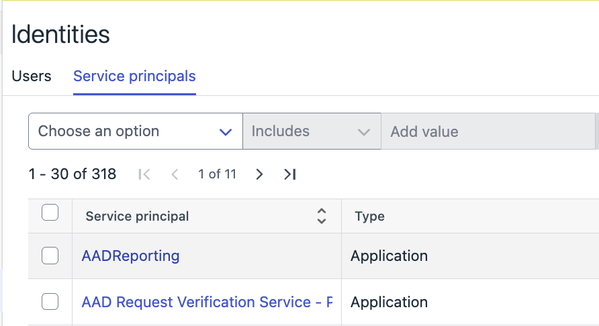This screenshot has height=326, width=599.
Task: Click the 1 of 11 page indicator
Action: point(217,174)
